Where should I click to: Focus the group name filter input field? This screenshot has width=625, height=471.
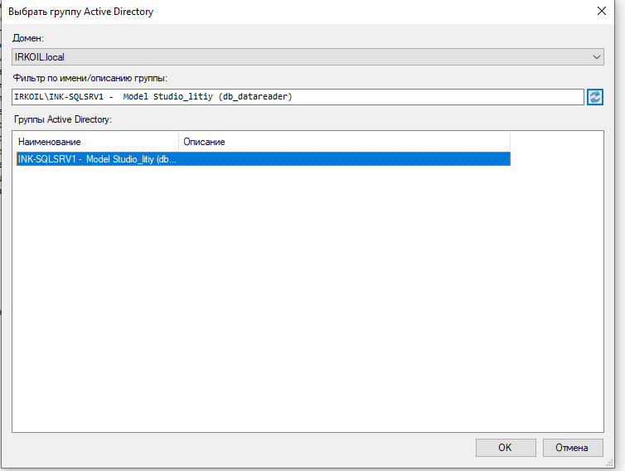tap(298, 97)
